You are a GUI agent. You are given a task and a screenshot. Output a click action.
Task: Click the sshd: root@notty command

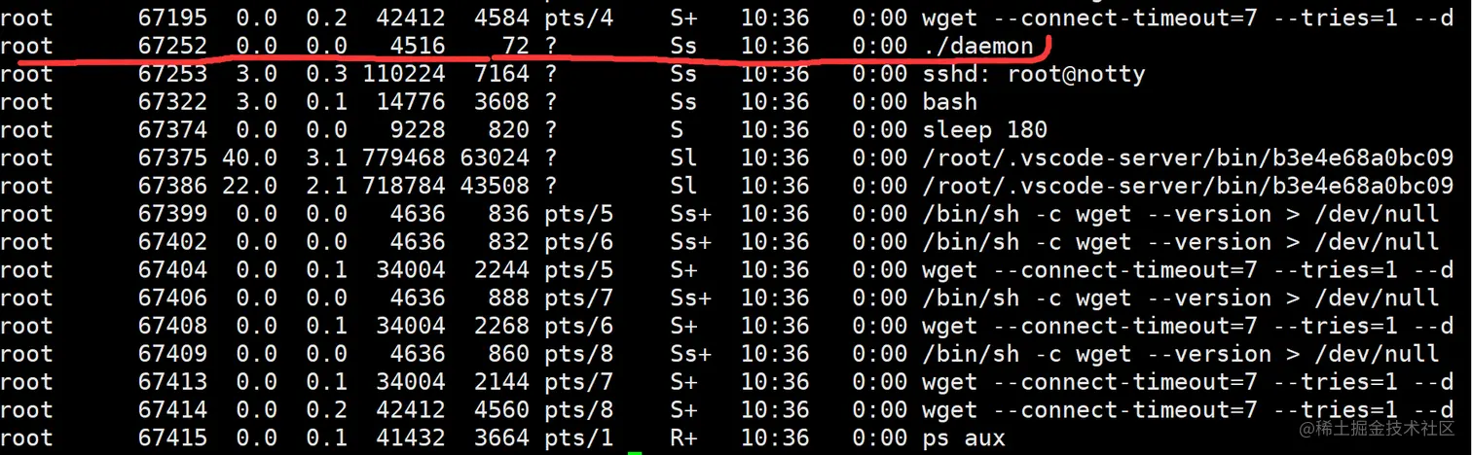click(x=1034, y=74)
